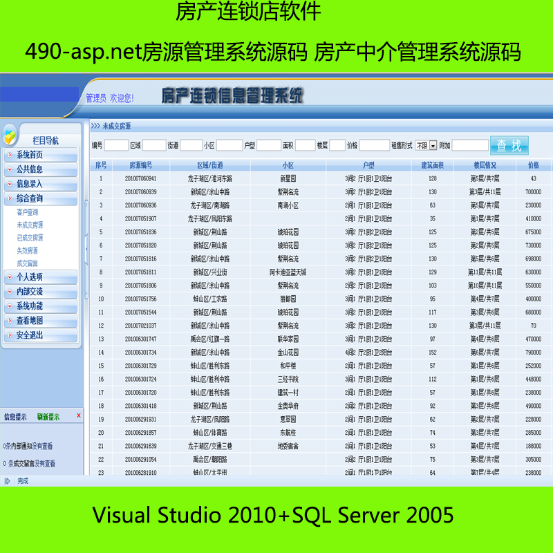Click 0 条成交留言没有查看 message
This screenshot has width=553, height=553.
point(29,463)
